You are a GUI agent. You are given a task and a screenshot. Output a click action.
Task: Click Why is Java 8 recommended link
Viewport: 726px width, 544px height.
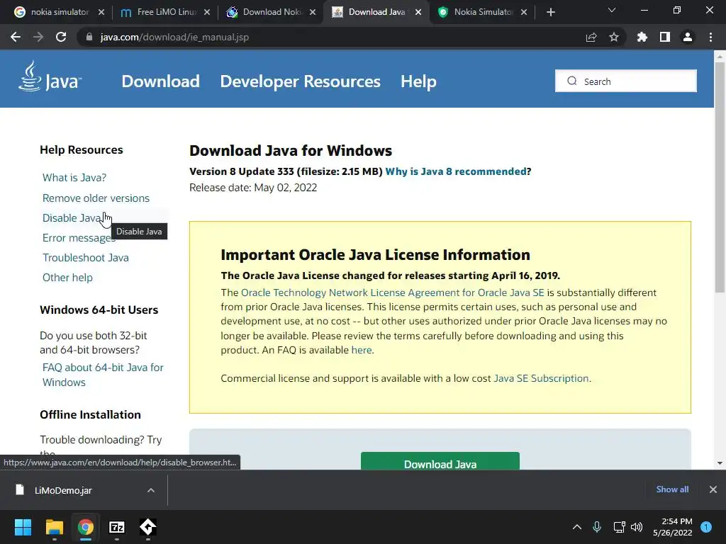pos(456,171)
